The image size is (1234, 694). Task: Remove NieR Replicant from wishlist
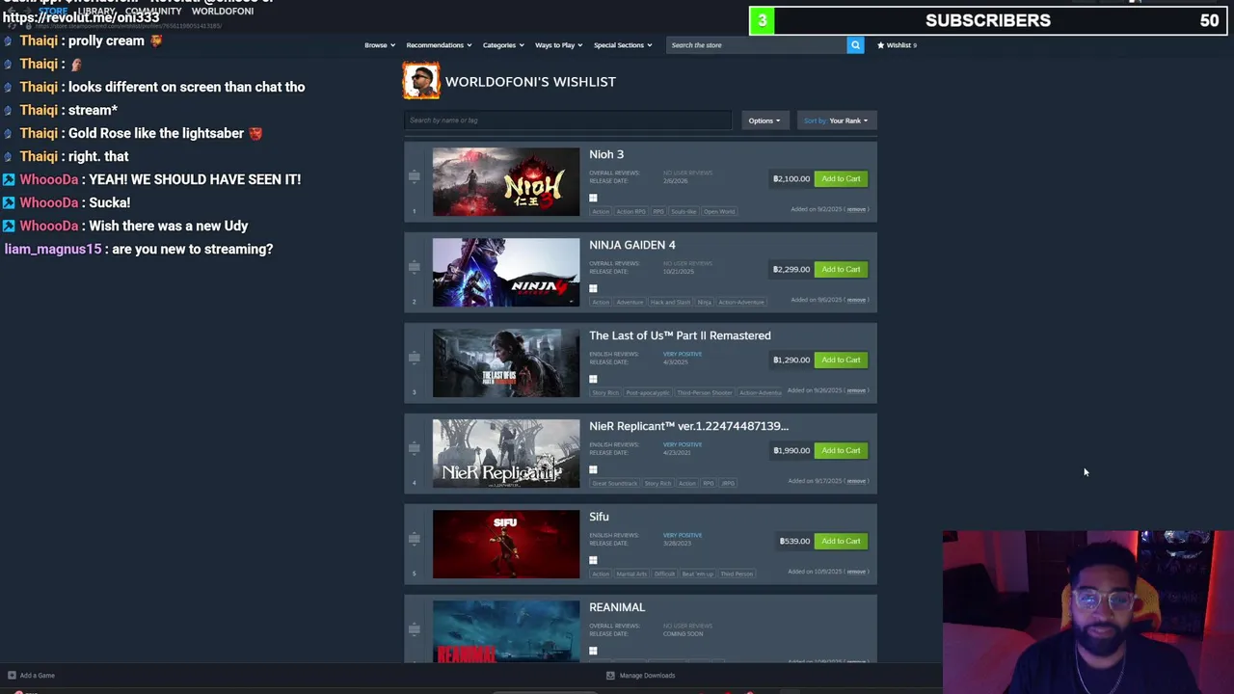(856, 481)
